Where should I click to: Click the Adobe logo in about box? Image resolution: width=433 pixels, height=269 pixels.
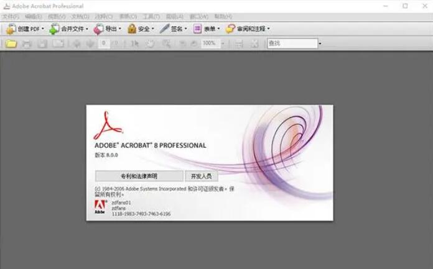point(100,207)
